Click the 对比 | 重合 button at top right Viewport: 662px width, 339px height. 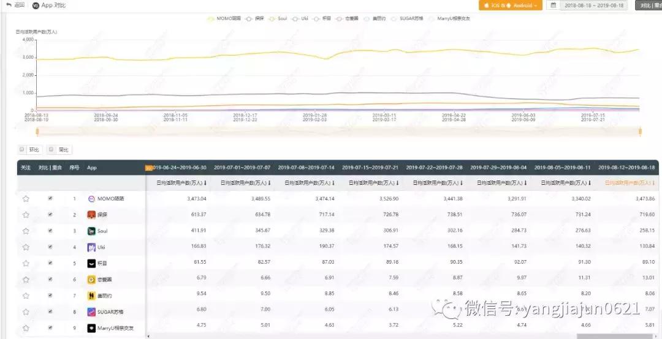pyautogui.click(x=649, y=6)
